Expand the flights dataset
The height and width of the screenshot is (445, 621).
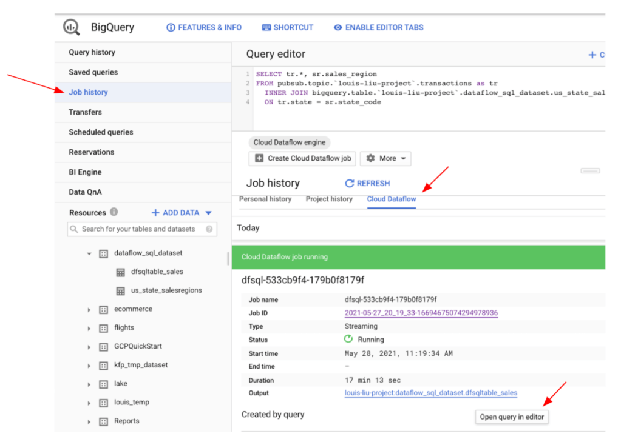(x=89, y=329)
